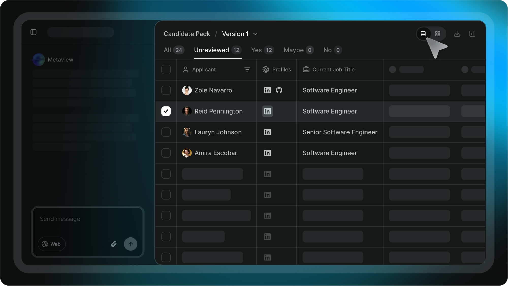Viewport: 508px width, 286px height.
Task: Open the Applicant column filter icon
Action: [x=247, y=69]
